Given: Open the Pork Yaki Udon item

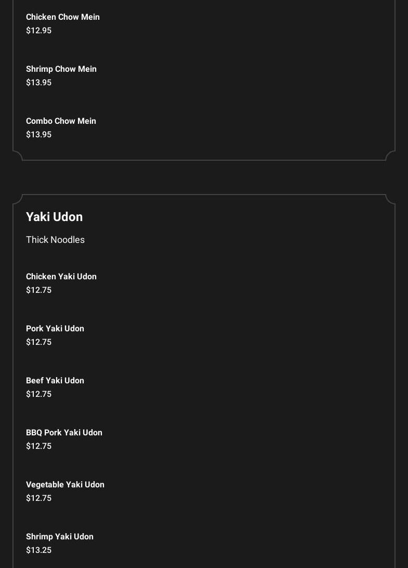Looking at the screenshot, I should (55, 329).
